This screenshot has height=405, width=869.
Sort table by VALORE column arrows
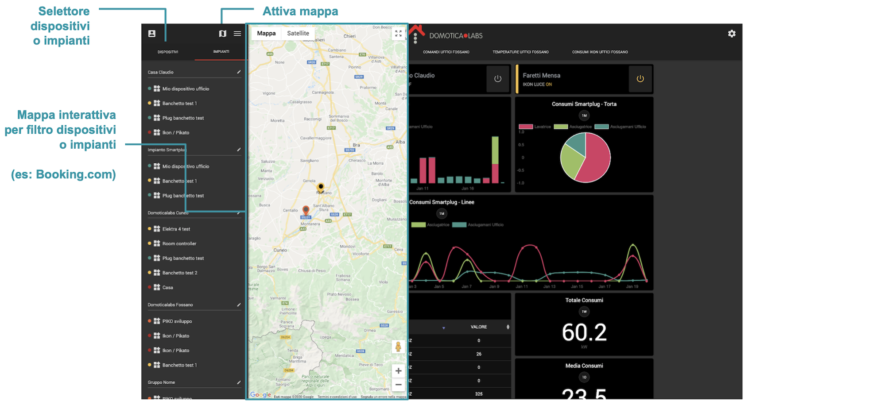tap(508, 327)
